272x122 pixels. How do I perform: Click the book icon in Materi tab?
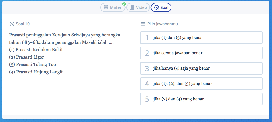pos(106,7)
